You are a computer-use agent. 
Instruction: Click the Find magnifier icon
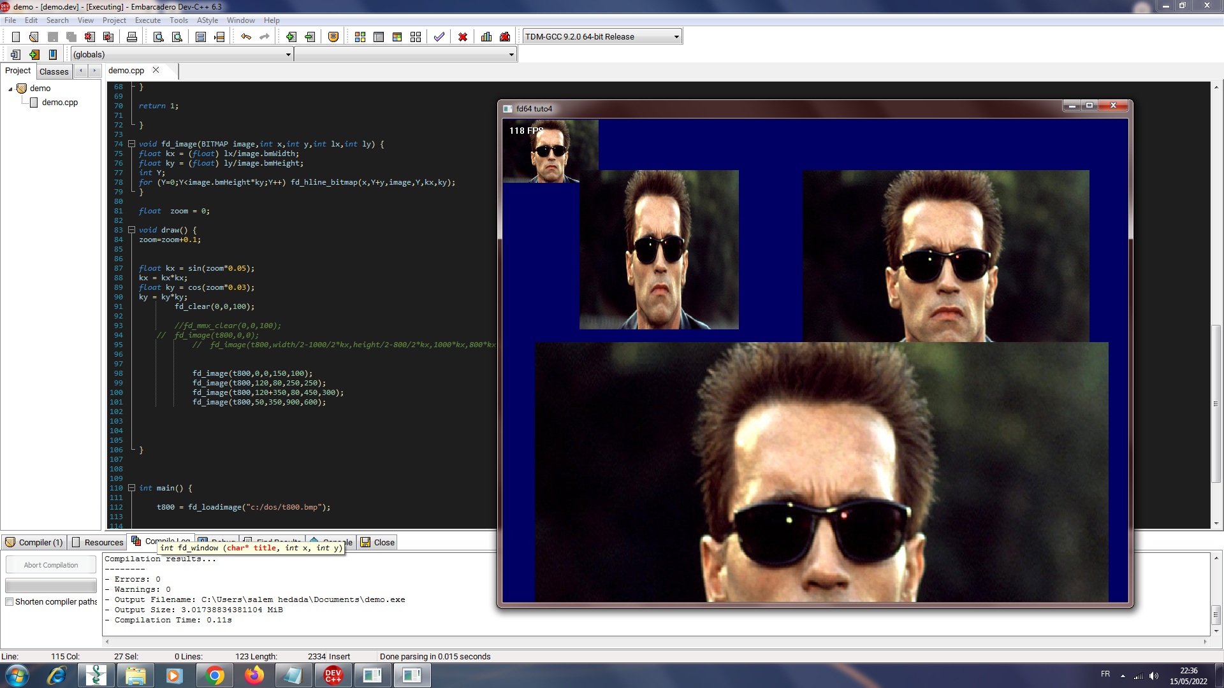(x=159, y=37)
